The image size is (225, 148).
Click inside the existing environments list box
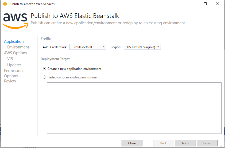click(134, 108)
